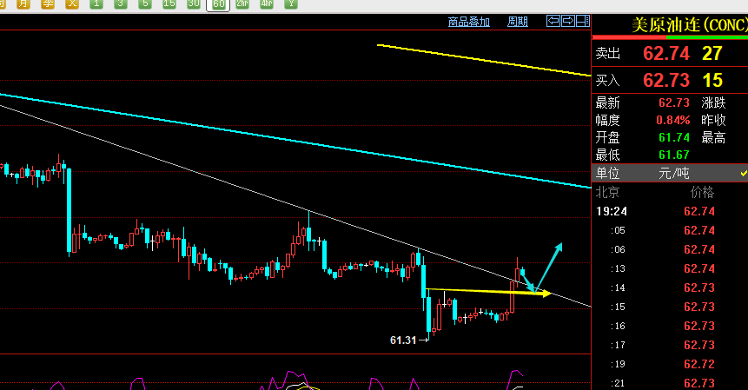Select the :21 tick row
The height and width of the screenshot is (390, 748).
tap(670, 383)
